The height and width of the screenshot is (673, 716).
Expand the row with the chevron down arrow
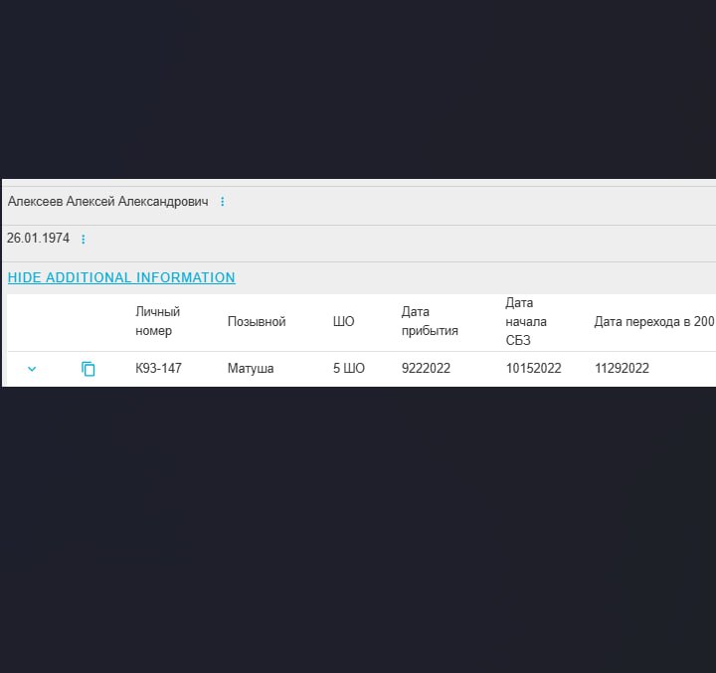pyautogui.click(x=32, y=369)
